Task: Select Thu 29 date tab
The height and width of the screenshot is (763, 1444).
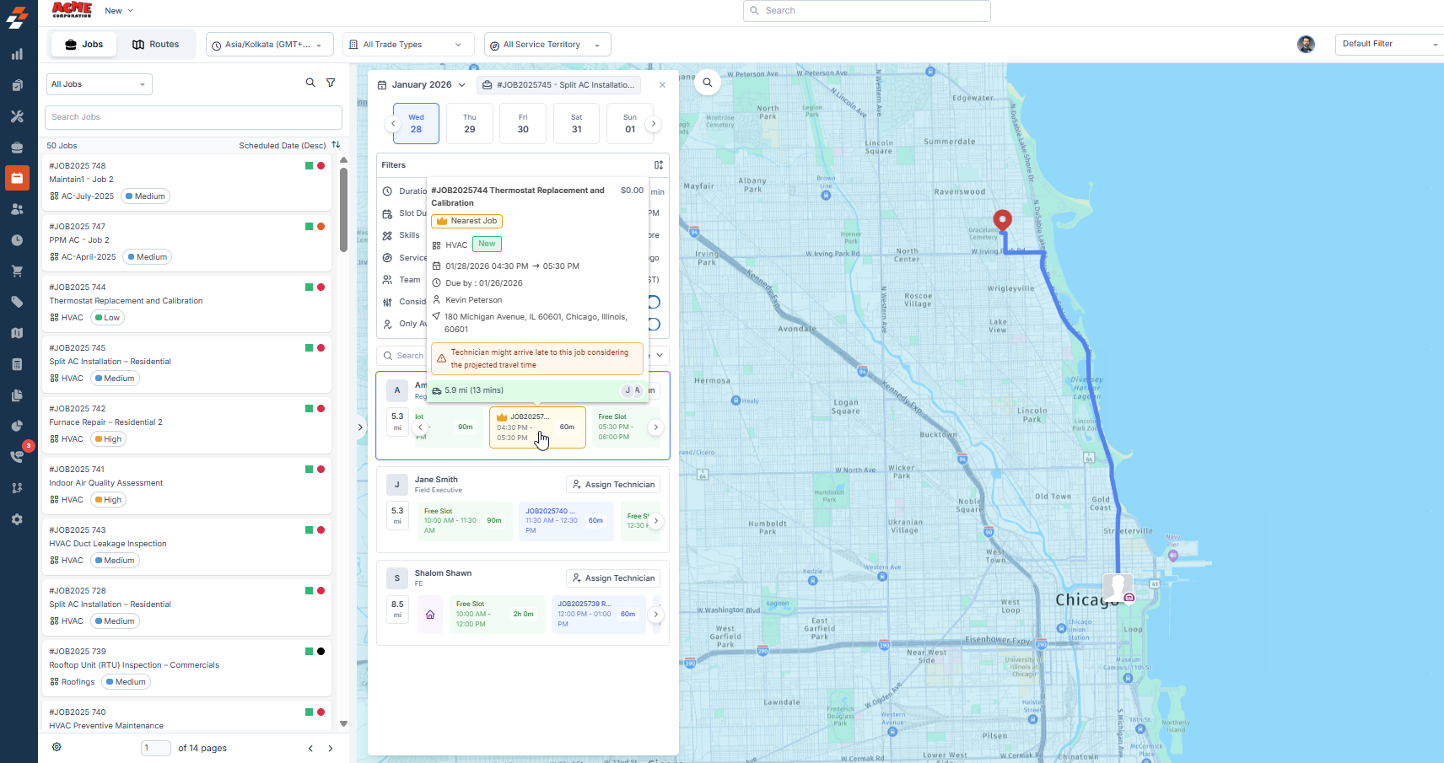Action: click(x=470, y=124)
